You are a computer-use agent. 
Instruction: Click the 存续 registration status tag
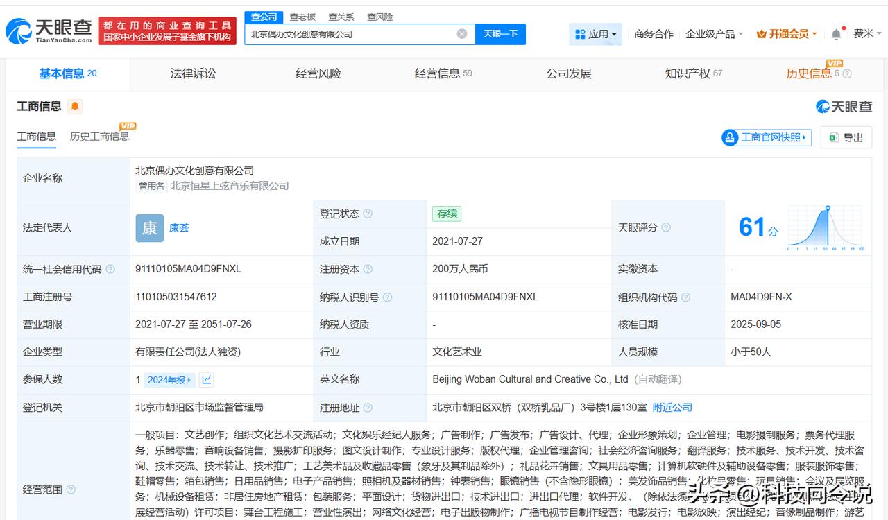447,214
